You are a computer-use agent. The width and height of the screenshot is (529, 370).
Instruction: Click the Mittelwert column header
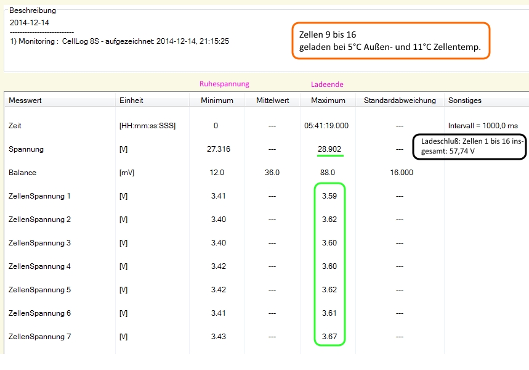tap(272, 101)
